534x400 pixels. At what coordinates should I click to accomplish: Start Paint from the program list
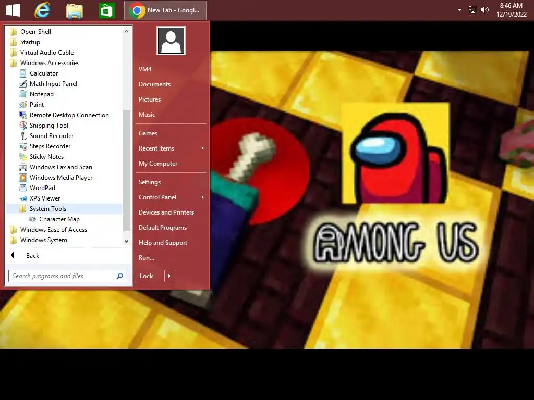click(x=23, y=105)
